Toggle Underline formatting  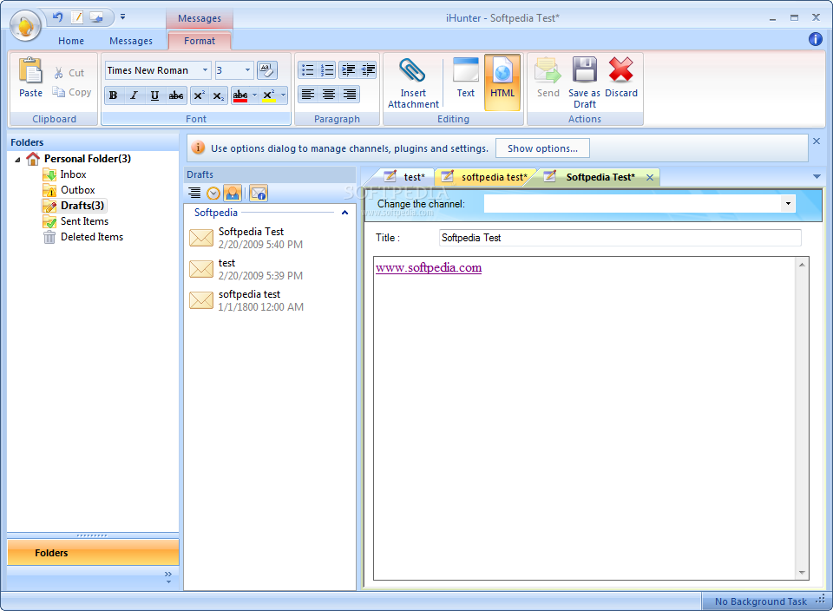pyautogui.click(x=154, y=95)
